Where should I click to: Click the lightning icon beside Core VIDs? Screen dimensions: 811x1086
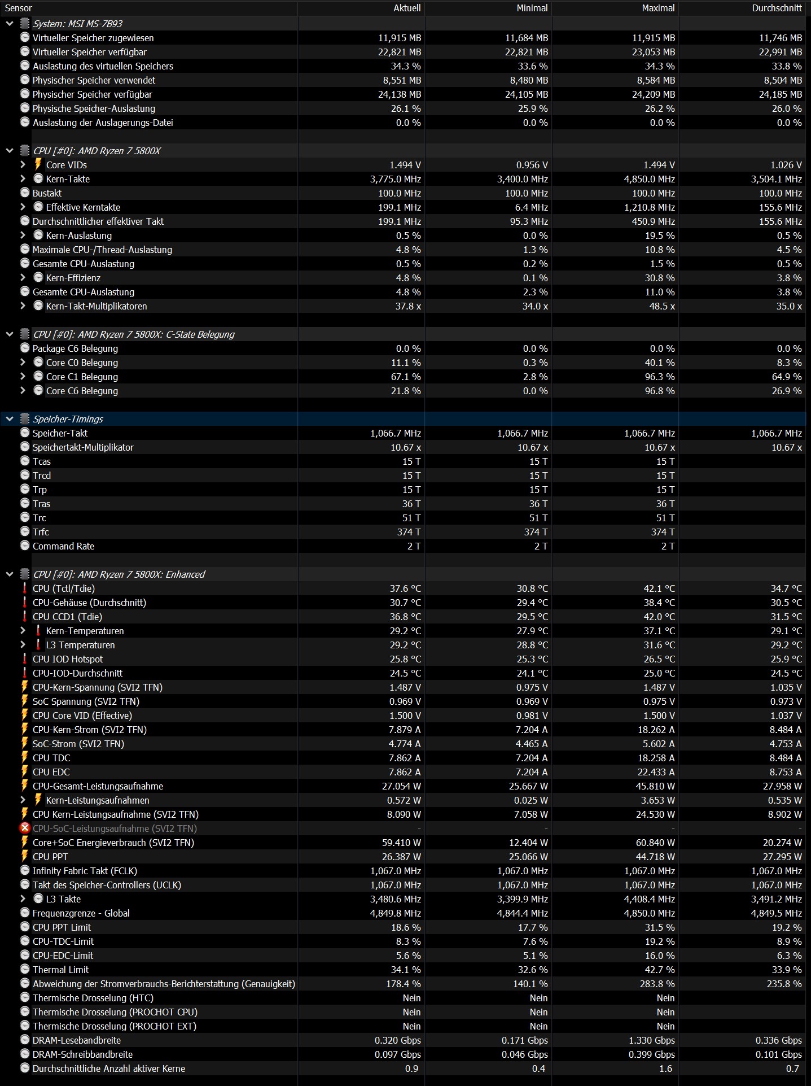(38, 164)
